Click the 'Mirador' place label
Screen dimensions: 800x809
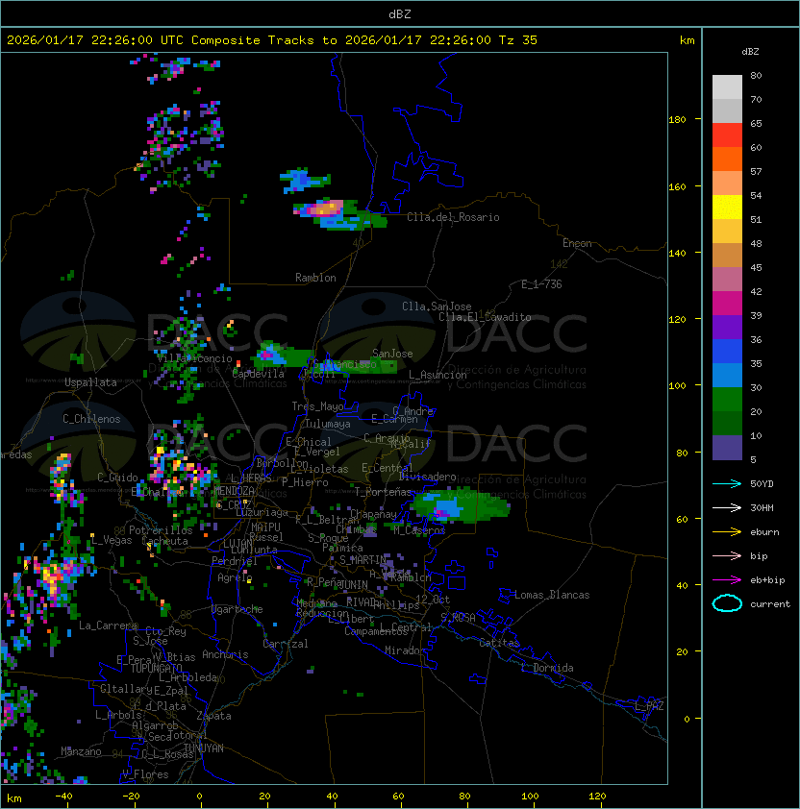405,650
